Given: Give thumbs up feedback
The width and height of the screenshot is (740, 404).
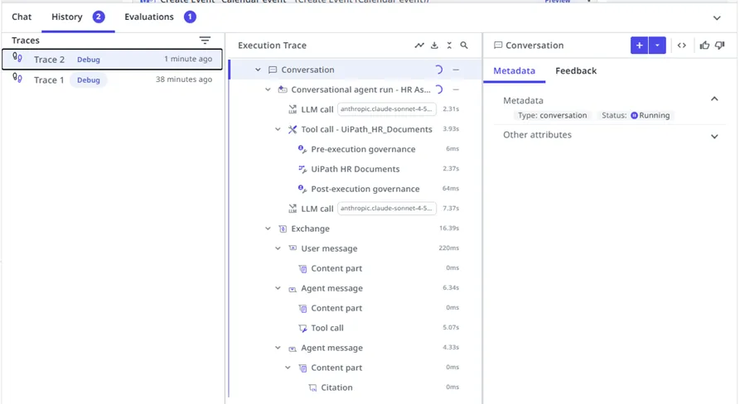Looking at the screenshot, I should pyautogui.click(x=704, y=46).
